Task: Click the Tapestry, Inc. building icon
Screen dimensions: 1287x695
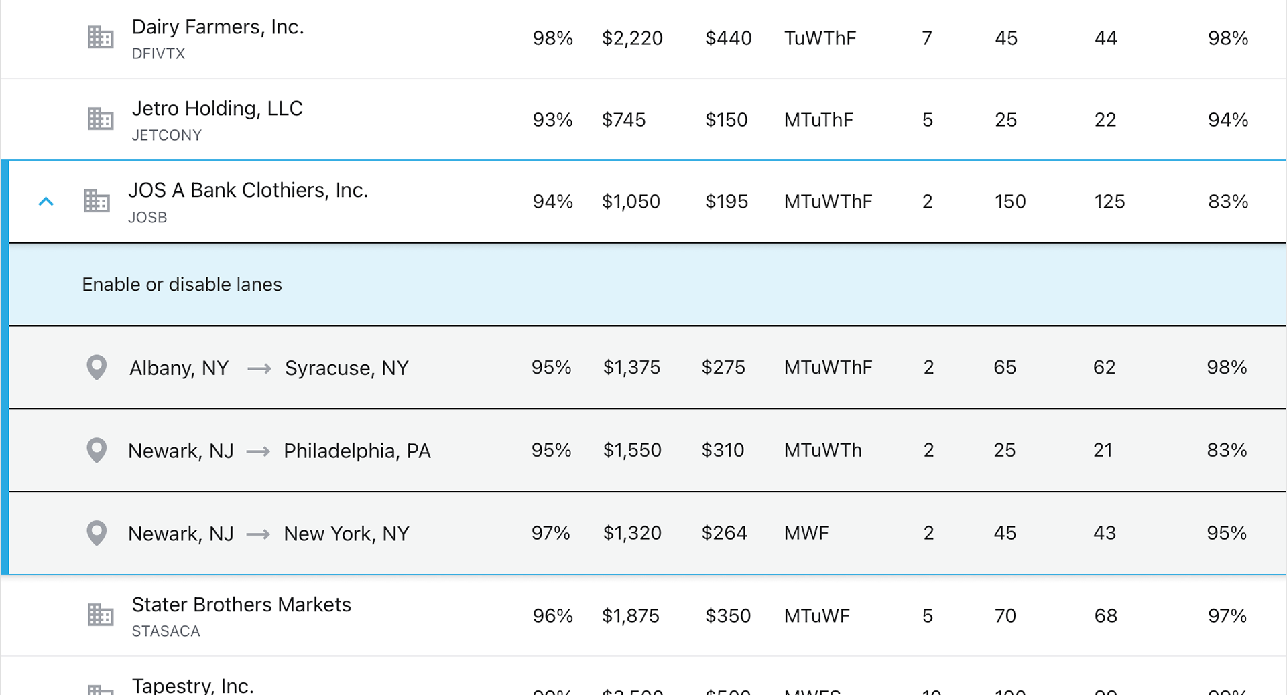Action: [101, 690]
